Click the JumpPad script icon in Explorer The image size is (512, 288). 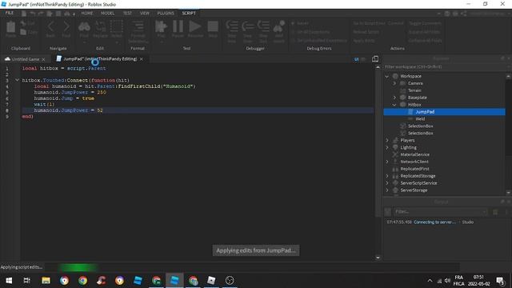(410, 112)
